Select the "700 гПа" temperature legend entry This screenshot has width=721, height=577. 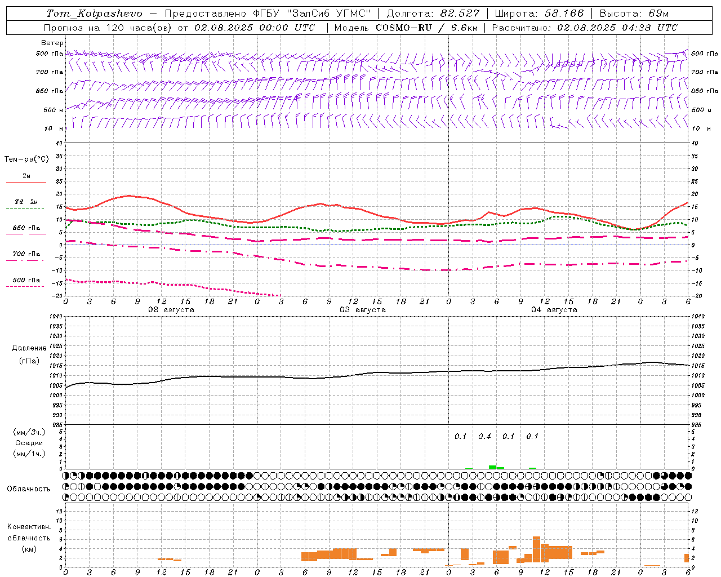pos(26,254)
